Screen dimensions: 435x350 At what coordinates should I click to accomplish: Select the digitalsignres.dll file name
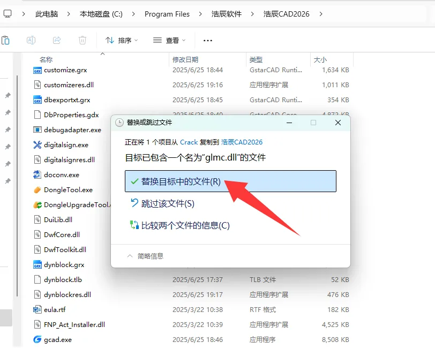69,160
